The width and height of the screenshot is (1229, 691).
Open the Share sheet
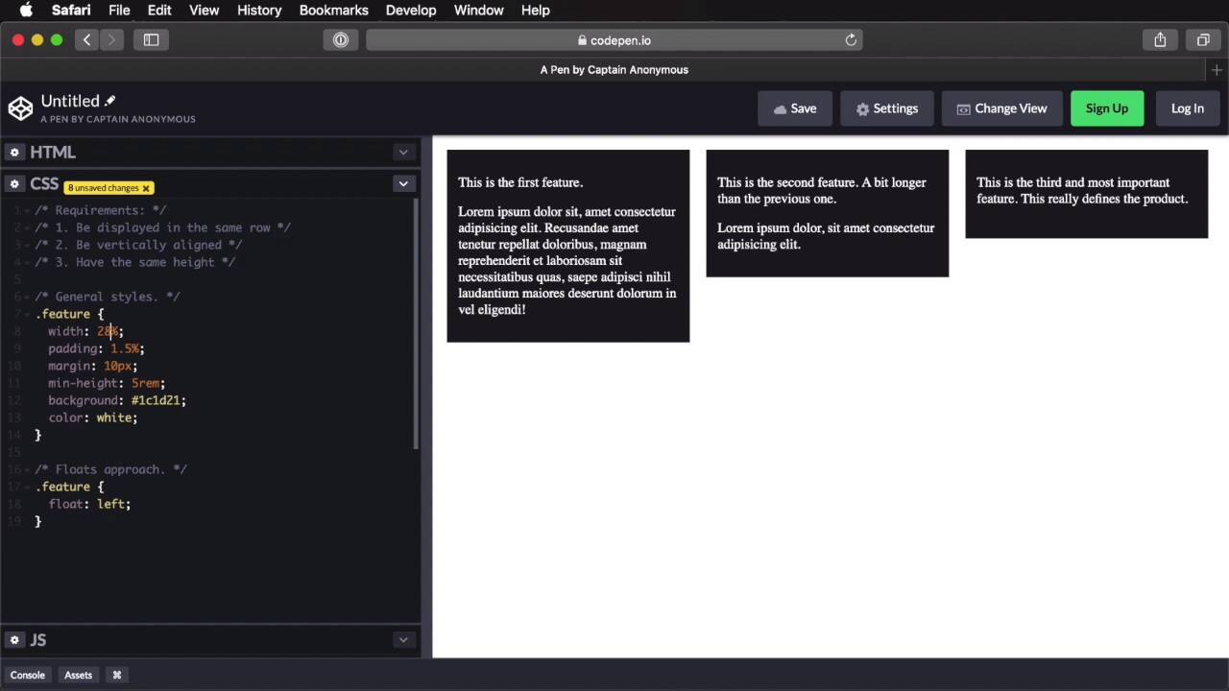coord(1160,39)
